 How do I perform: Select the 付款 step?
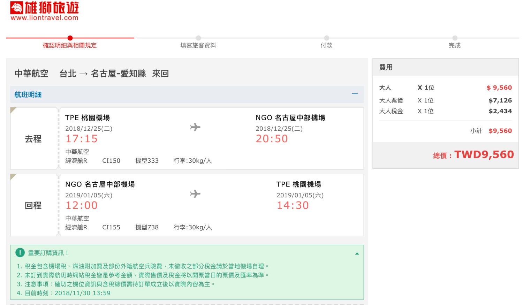point(326,45)
